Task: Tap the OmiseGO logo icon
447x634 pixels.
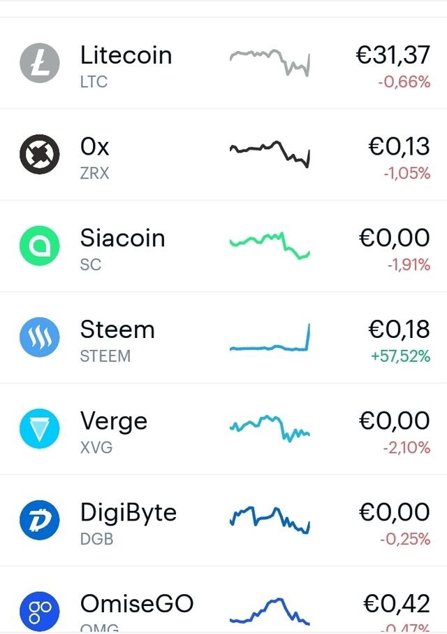Action: click(x=41, y=610)
